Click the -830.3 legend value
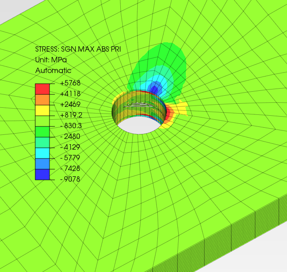 (71, 126)
